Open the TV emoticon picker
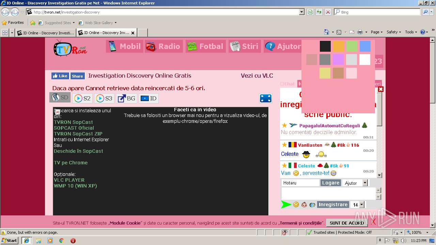The image size is (436, 245). pos(312,205)
